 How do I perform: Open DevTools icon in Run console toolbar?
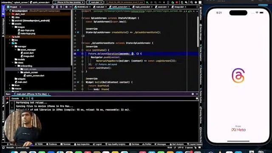[x=32, y=99]
